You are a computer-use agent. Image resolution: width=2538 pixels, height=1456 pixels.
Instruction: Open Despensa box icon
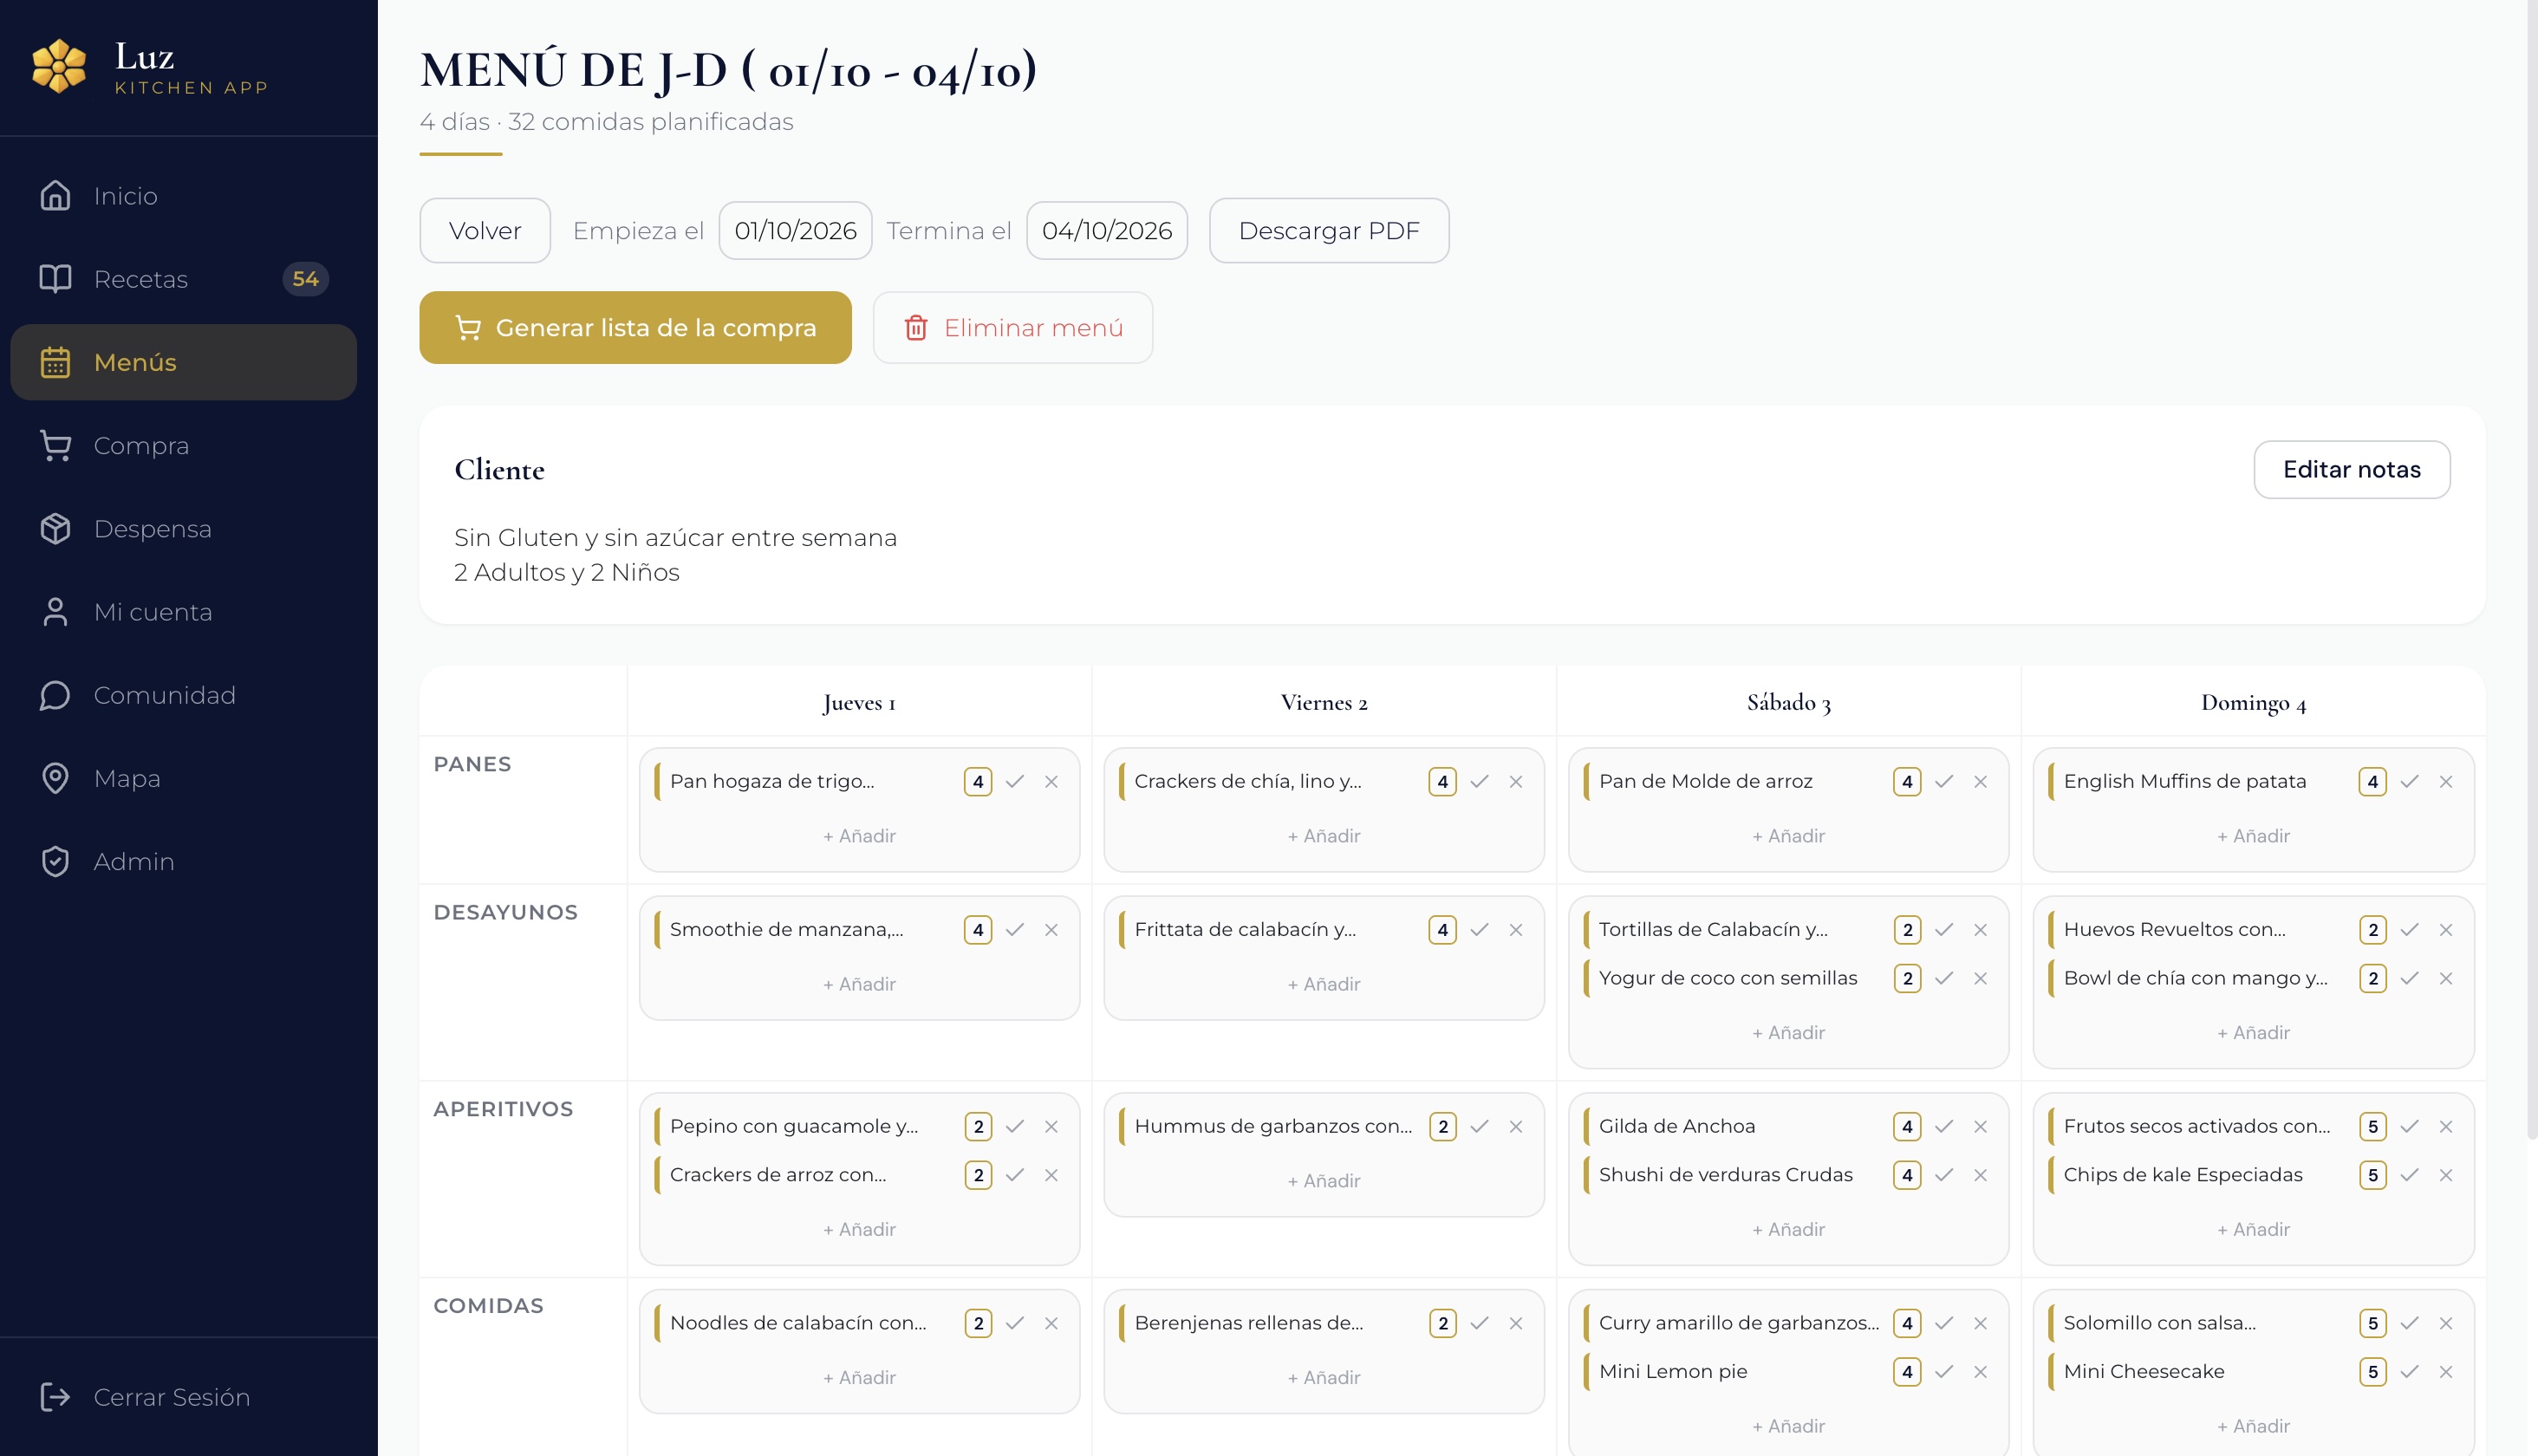click(x=55, y=528)
